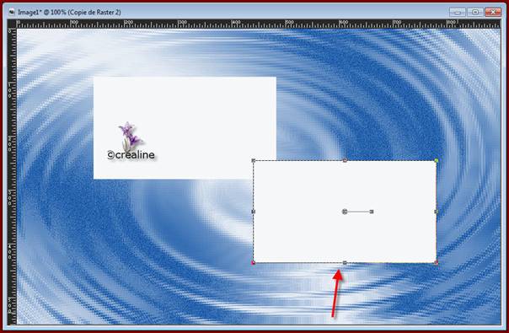Click the center pivot point of the selection
Viewport: 509px width, 333px height.
point(345,212)
